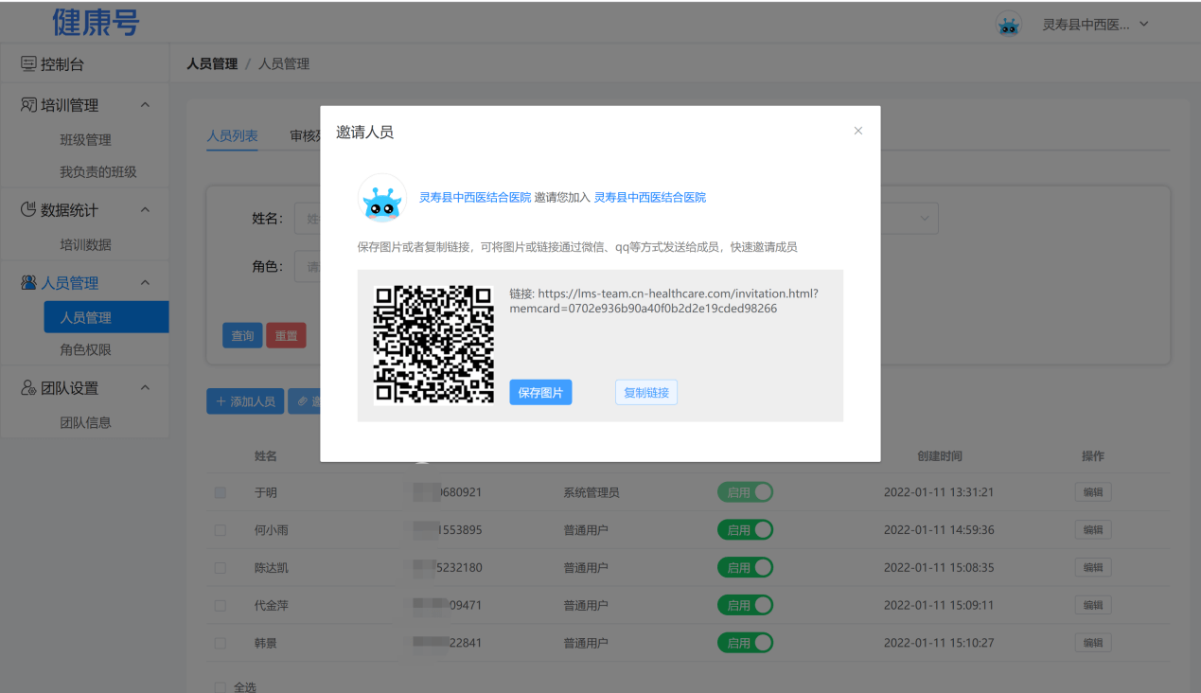Toggle 启用 switch for 陈达凯
Image resolution: width=1201 pixels, height=693 pixels.
click(x=745, y=568)
